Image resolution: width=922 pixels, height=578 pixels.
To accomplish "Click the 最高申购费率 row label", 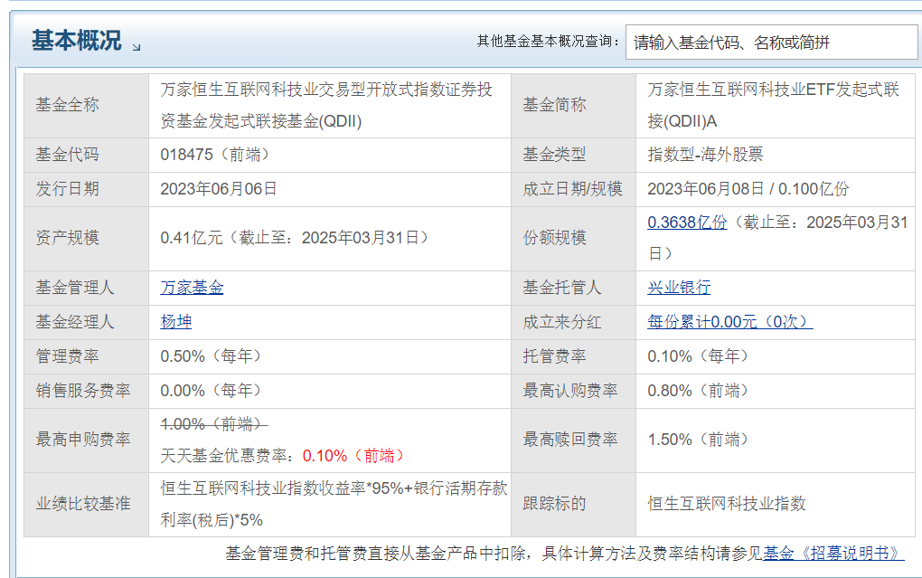I will click(83, 440).
